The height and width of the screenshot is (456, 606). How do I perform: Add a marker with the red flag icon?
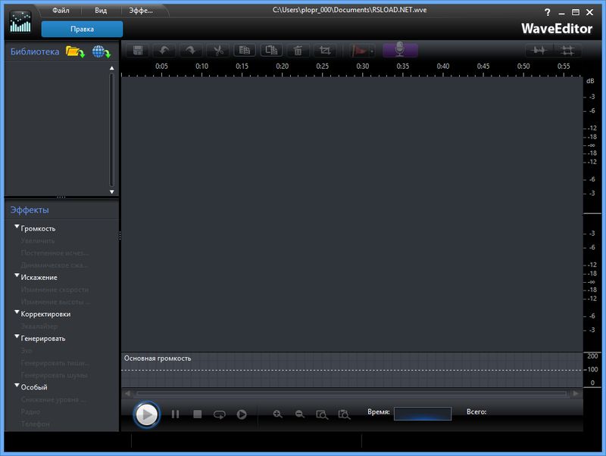(x=360, y=51)
